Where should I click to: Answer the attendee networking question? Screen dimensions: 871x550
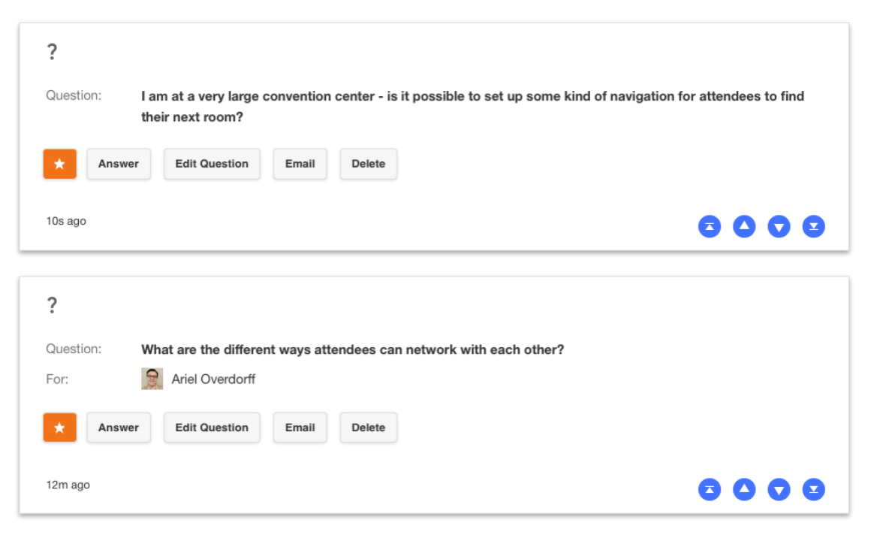[119, 428]
